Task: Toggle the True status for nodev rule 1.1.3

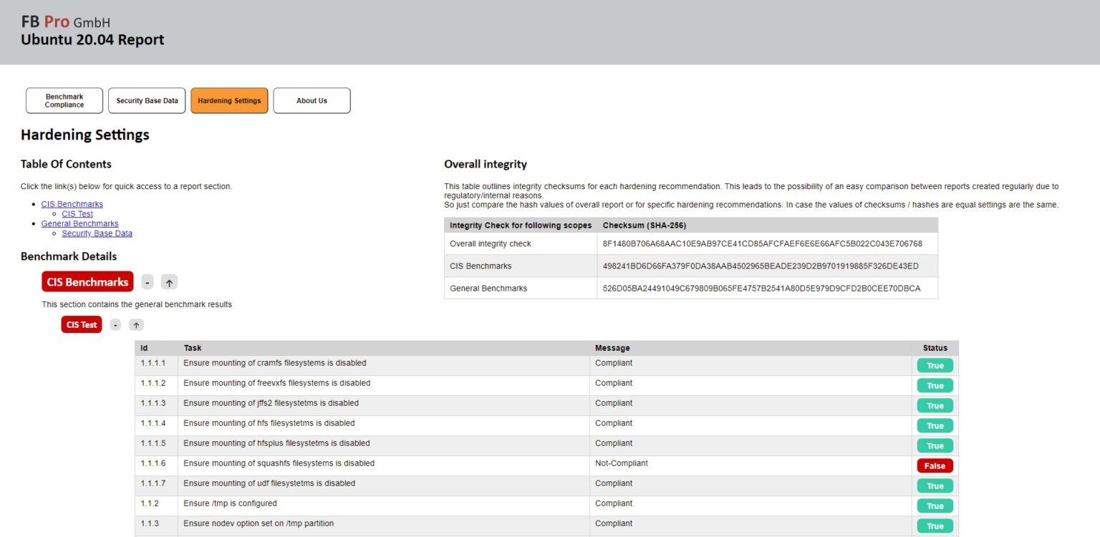Action: 935,526
